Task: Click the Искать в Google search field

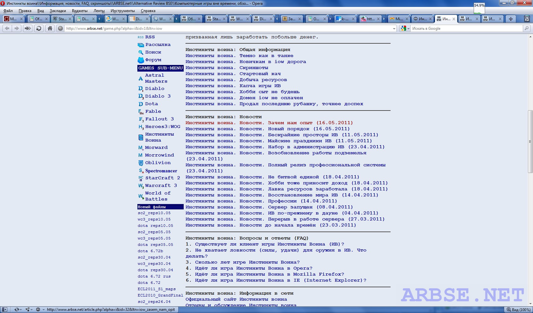Action: coord(467,29)
